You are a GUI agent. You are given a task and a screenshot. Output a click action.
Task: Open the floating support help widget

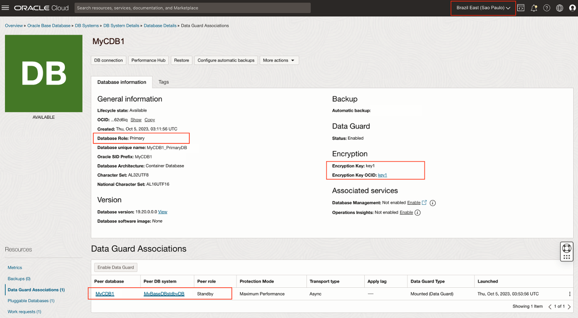[566, 251]
